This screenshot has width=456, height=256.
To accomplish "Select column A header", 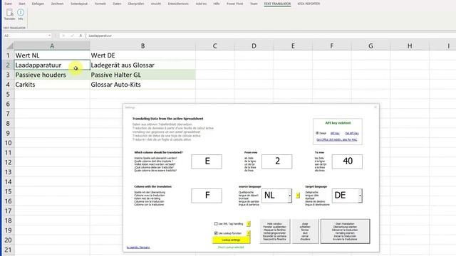I will 52,46.
